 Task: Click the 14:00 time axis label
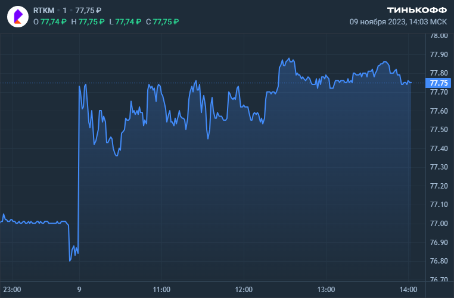pyautogui.click(x=408, y=290)
